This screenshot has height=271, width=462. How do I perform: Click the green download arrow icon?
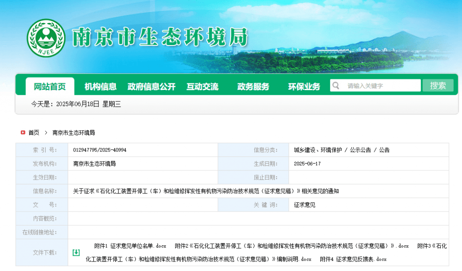(x=76, y=253)
